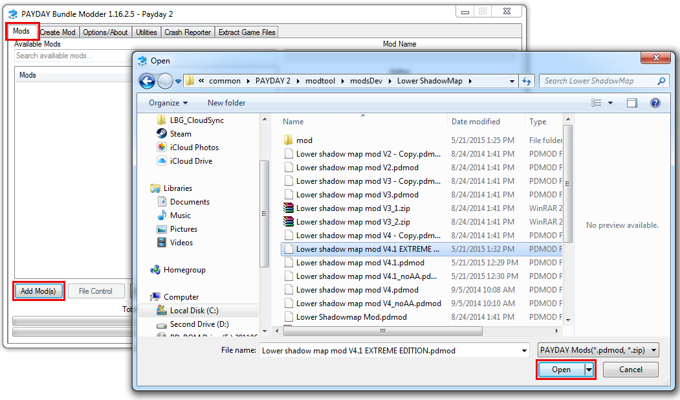
Task: Click modtool in the address breadcrumb
Action: tap(320, 81)
